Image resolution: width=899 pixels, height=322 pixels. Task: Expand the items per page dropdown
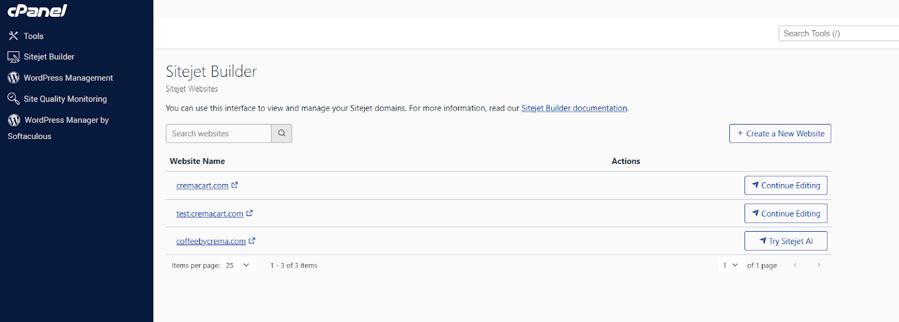tap(239, 265)
